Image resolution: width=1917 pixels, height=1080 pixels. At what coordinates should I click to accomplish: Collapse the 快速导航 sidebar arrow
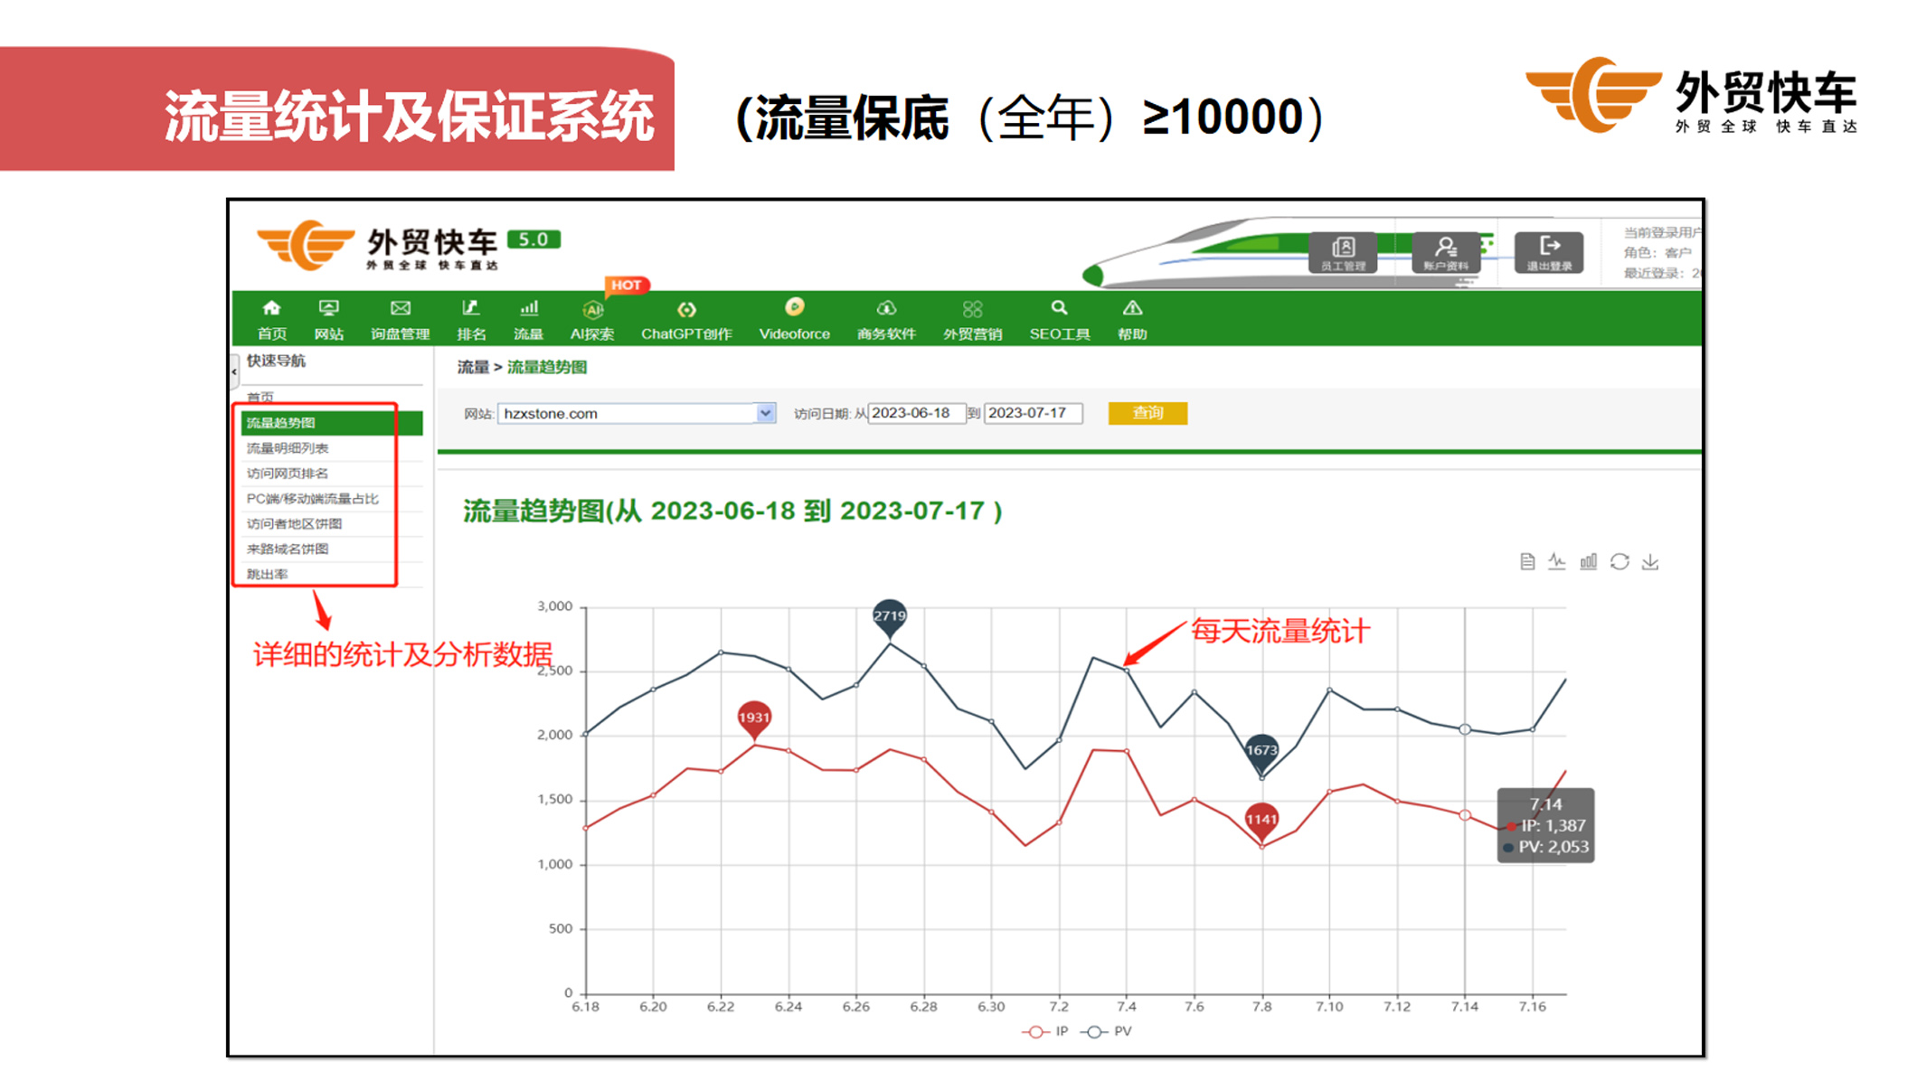234,371
